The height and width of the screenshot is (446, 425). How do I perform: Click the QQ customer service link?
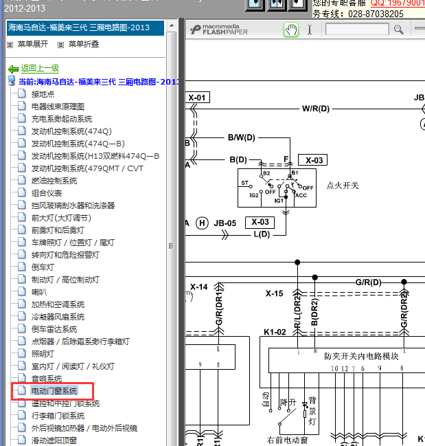coord(398,3)
